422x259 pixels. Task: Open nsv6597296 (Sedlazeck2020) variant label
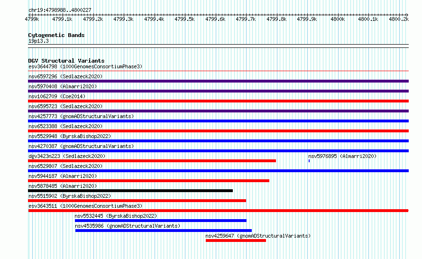point(65,76)
